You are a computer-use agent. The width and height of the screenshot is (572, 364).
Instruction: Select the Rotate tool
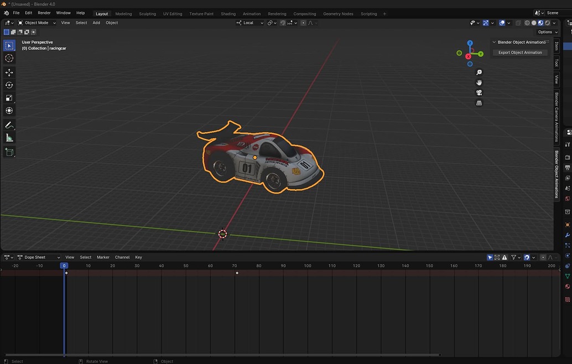tap(9, 85)
